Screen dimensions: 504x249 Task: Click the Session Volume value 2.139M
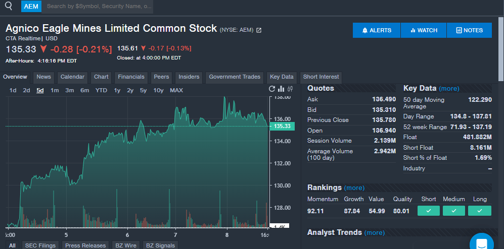pos(385,141)
